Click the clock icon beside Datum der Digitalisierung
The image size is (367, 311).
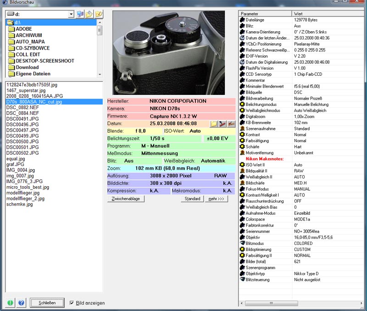pos(242,62)
